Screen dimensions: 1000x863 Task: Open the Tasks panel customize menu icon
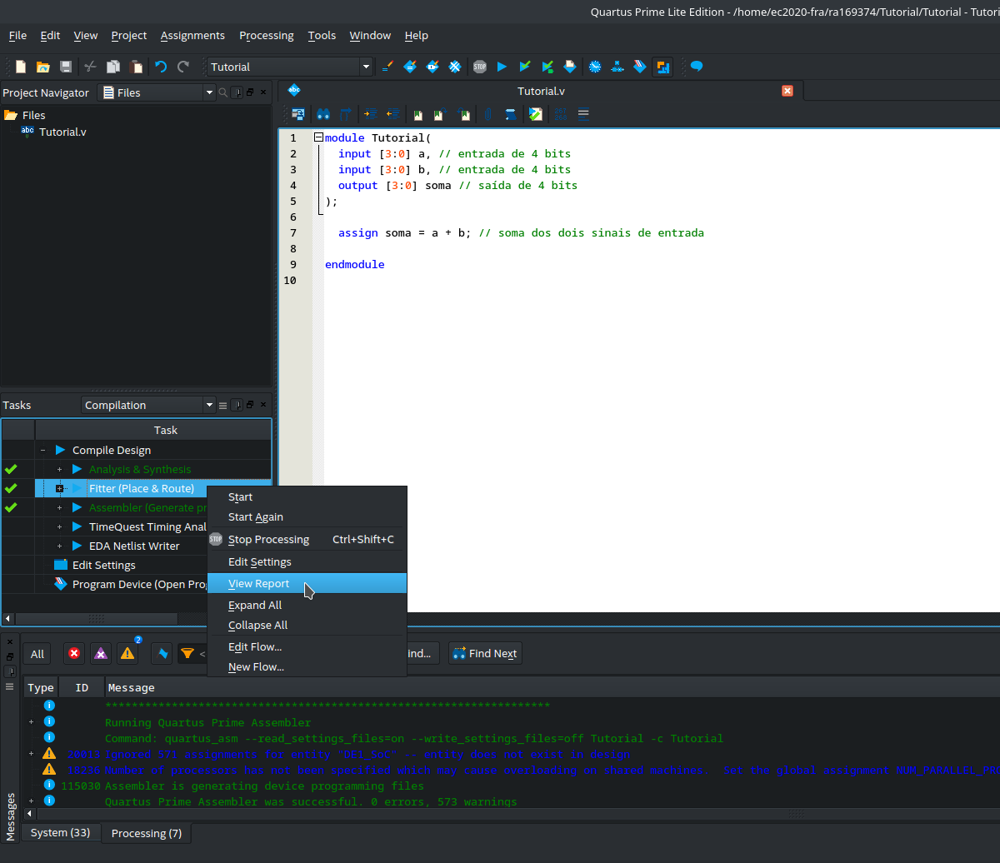pos(222,406)
